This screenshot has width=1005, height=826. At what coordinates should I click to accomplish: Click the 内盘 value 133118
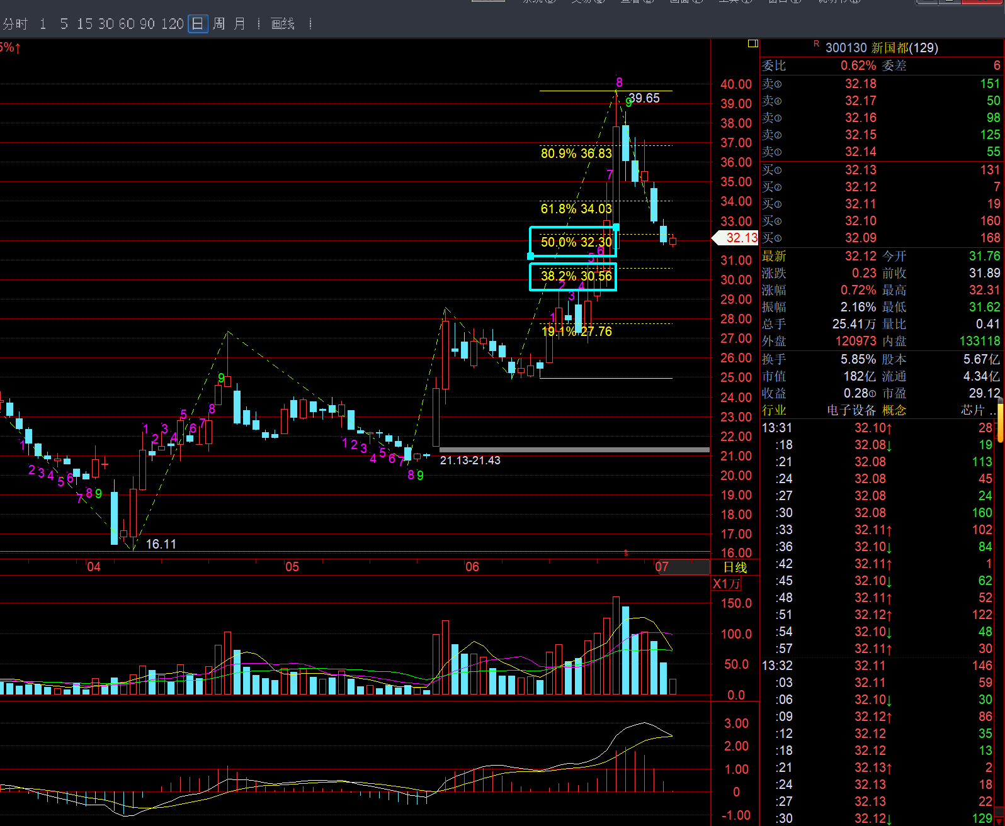click(x=980, y=341)
